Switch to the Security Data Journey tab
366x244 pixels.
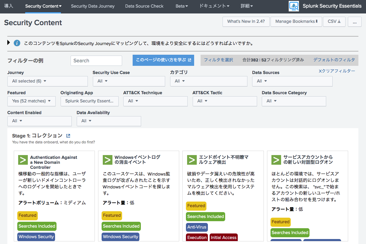pyautogui.click(x=93, y=6)
